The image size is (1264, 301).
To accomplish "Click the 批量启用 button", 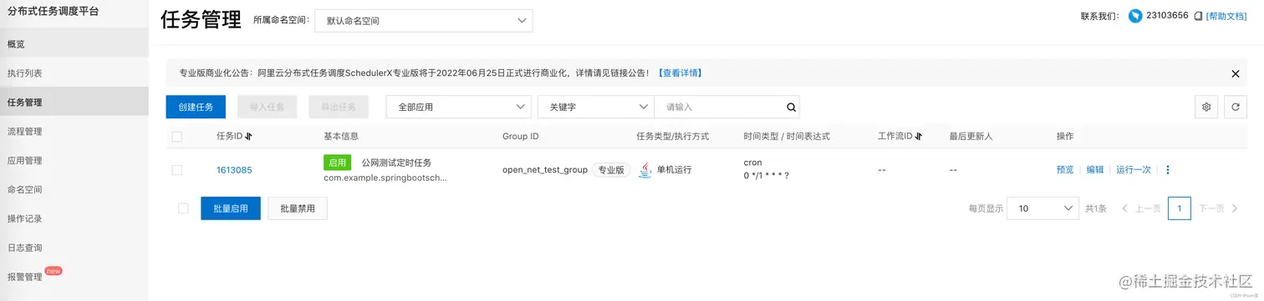I will (x=231, y=208).
